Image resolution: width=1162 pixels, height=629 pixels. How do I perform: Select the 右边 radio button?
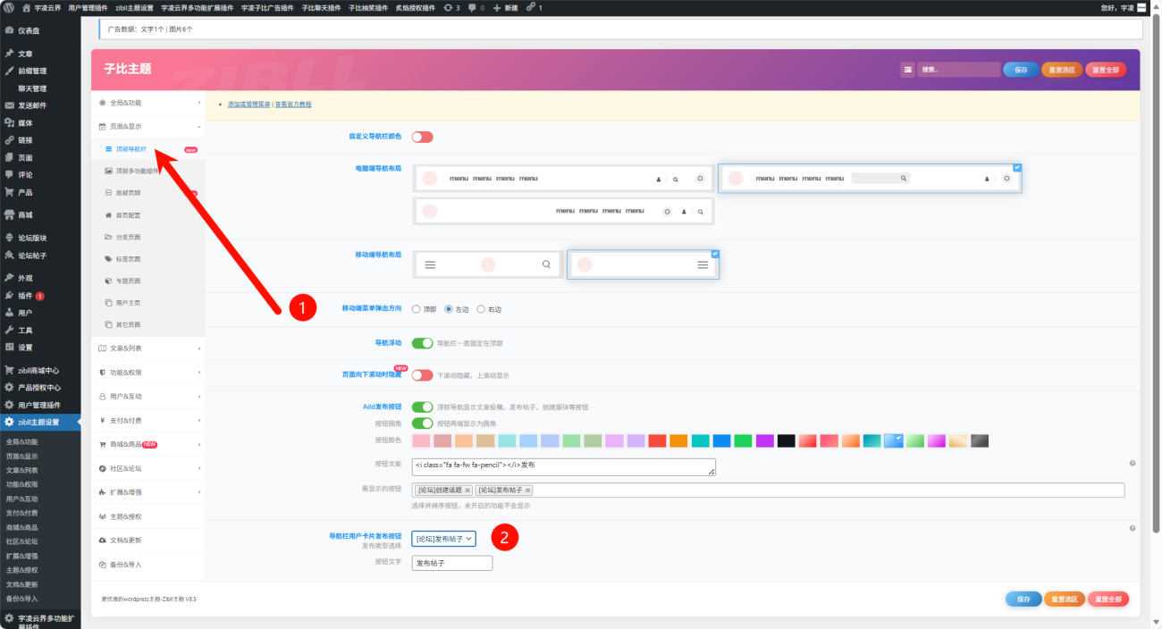point(481,309)
